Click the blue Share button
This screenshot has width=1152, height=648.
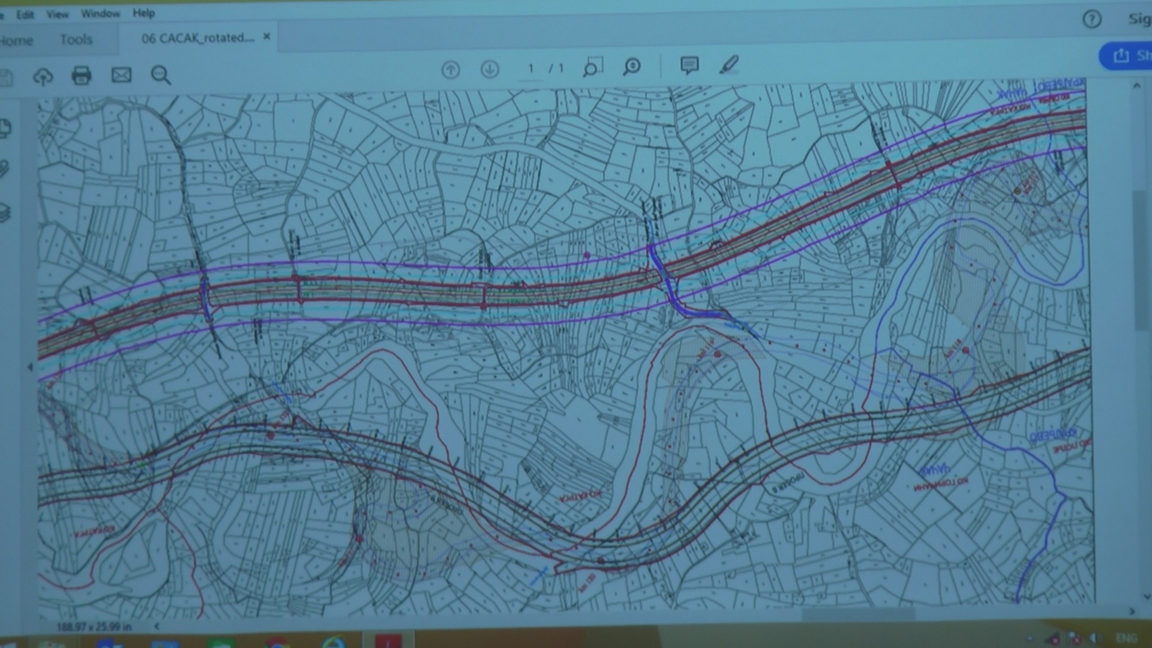[x=1126, y=56]
